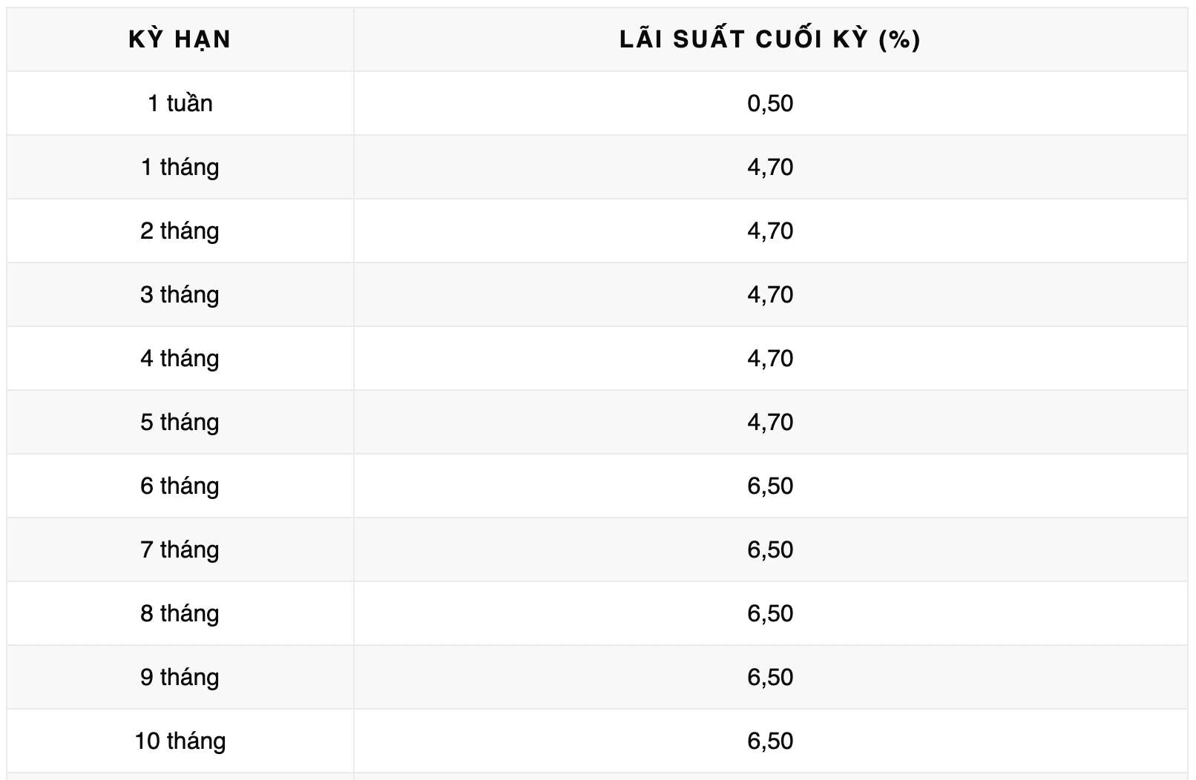Select the 8 tháng term cell
Viewport: 1196px width, 780px height.
click(x=180, y=613)
